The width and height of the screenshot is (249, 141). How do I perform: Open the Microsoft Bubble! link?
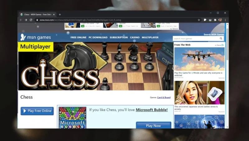click(152, 110)
